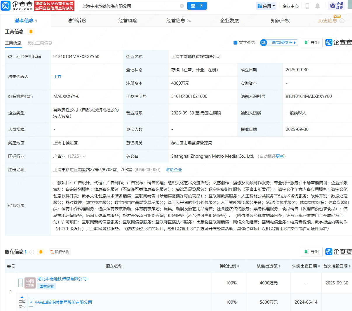Click the legal representative name 丁卉

(57, 77)
